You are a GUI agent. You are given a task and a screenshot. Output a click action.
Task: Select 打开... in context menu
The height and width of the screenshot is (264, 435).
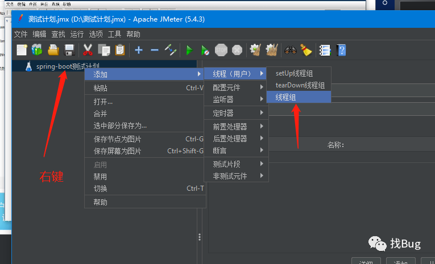pos(145,102)
